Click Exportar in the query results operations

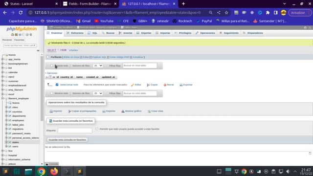[109, 111]
